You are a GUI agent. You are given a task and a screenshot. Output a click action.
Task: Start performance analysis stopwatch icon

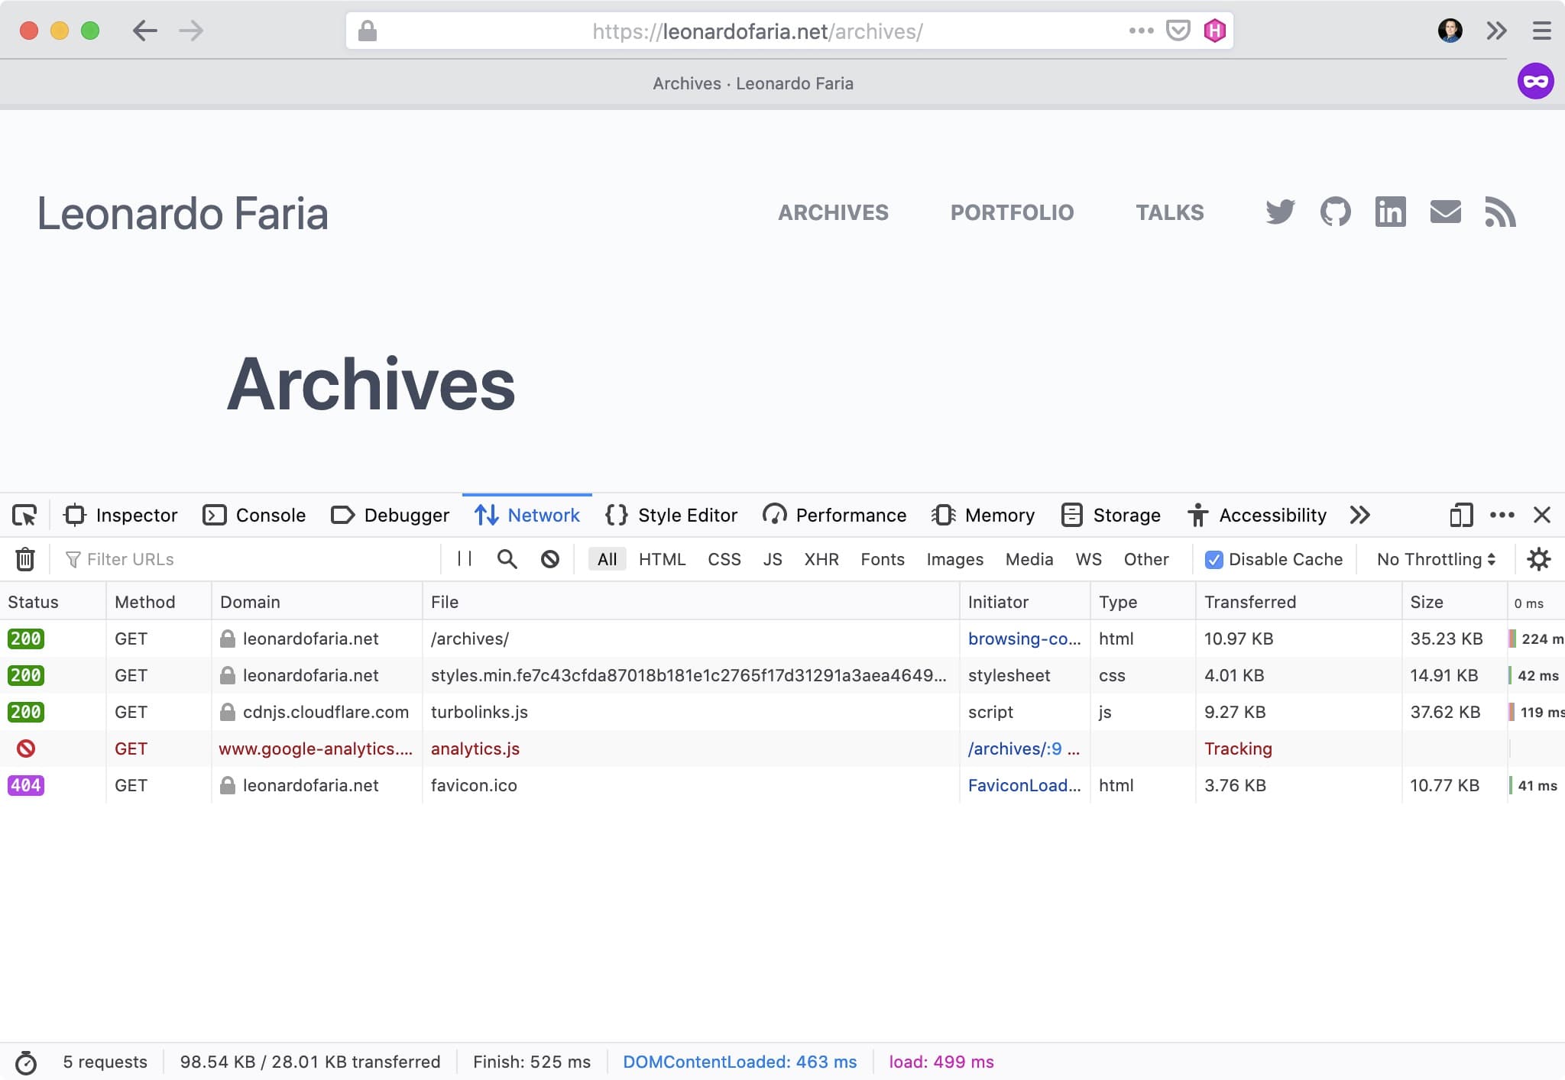coord(25,1062)
